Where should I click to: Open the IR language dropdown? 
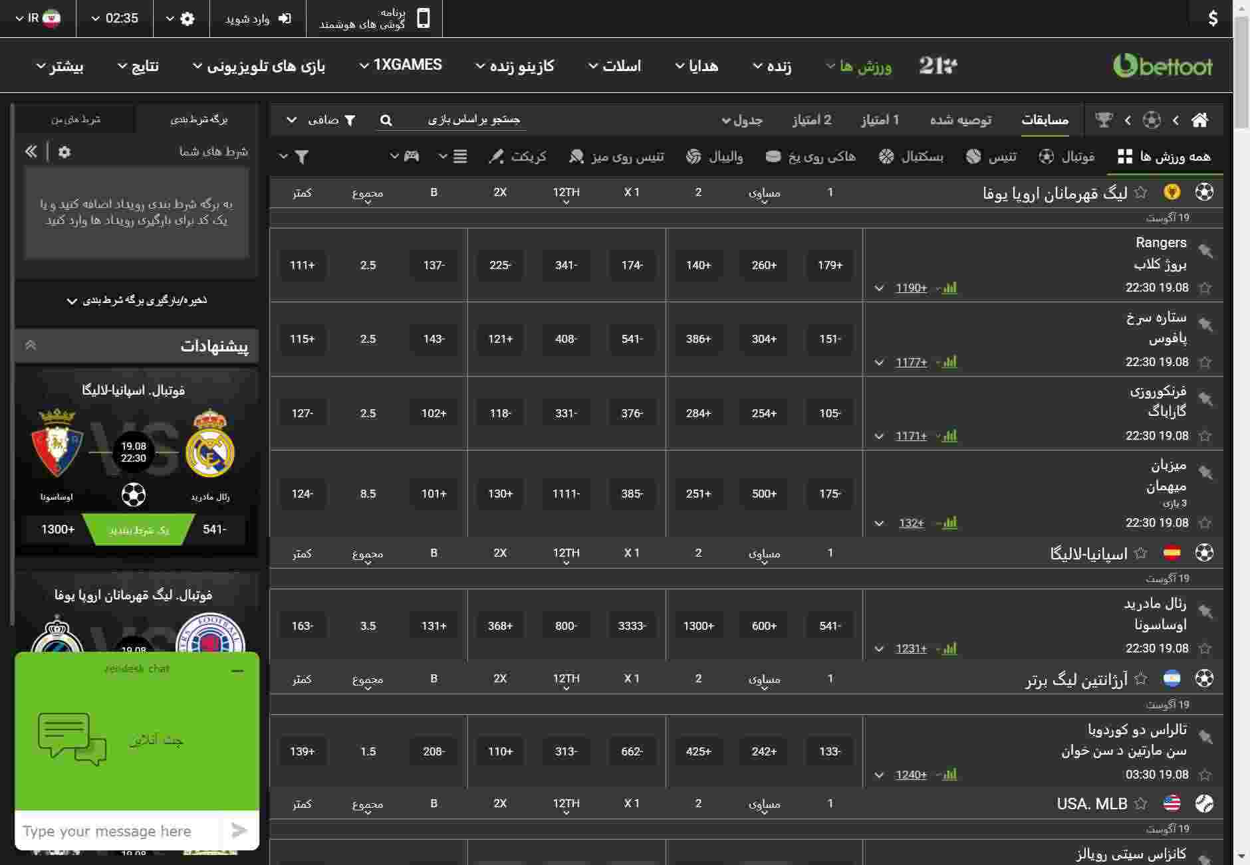38,19
